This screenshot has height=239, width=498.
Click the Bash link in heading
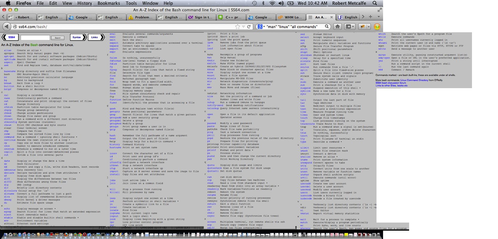[34, 45]
